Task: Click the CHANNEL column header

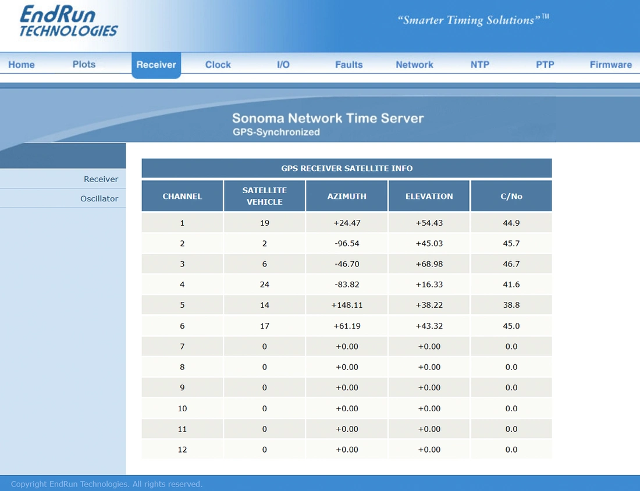Action: click(182, 196)
